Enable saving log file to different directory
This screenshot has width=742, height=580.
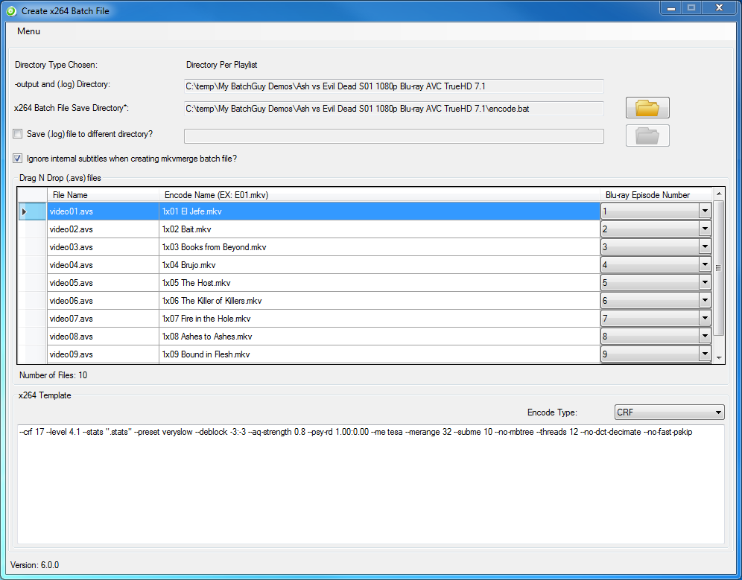[18, 134]
